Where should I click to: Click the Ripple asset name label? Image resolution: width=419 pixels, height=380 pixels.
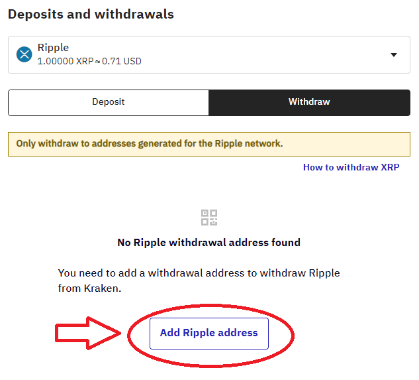click(x=53, y=48)
